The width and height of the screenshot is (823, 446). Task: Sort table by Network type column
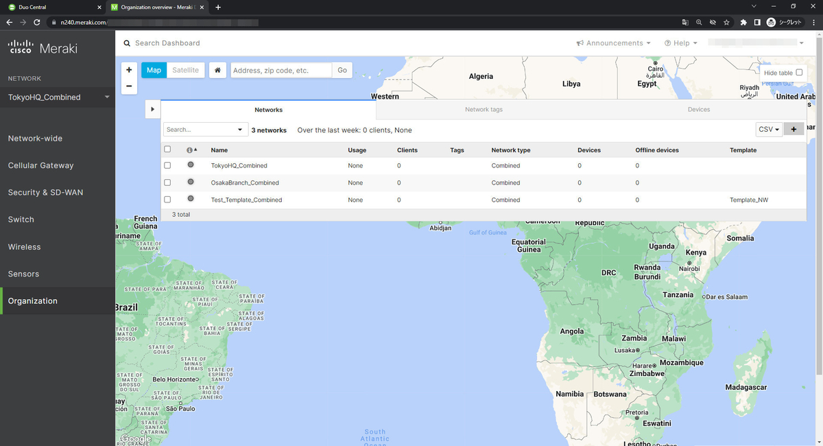pyautogui.click(x=511, y=150)
